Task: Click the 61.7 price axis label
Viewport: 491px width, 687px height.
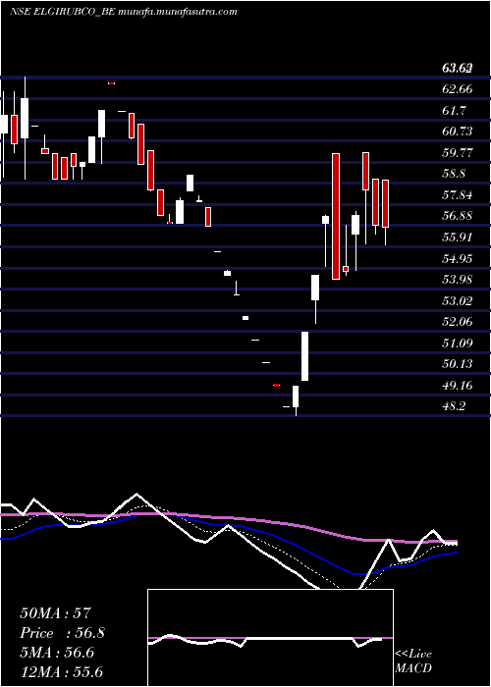Action: 455,110
